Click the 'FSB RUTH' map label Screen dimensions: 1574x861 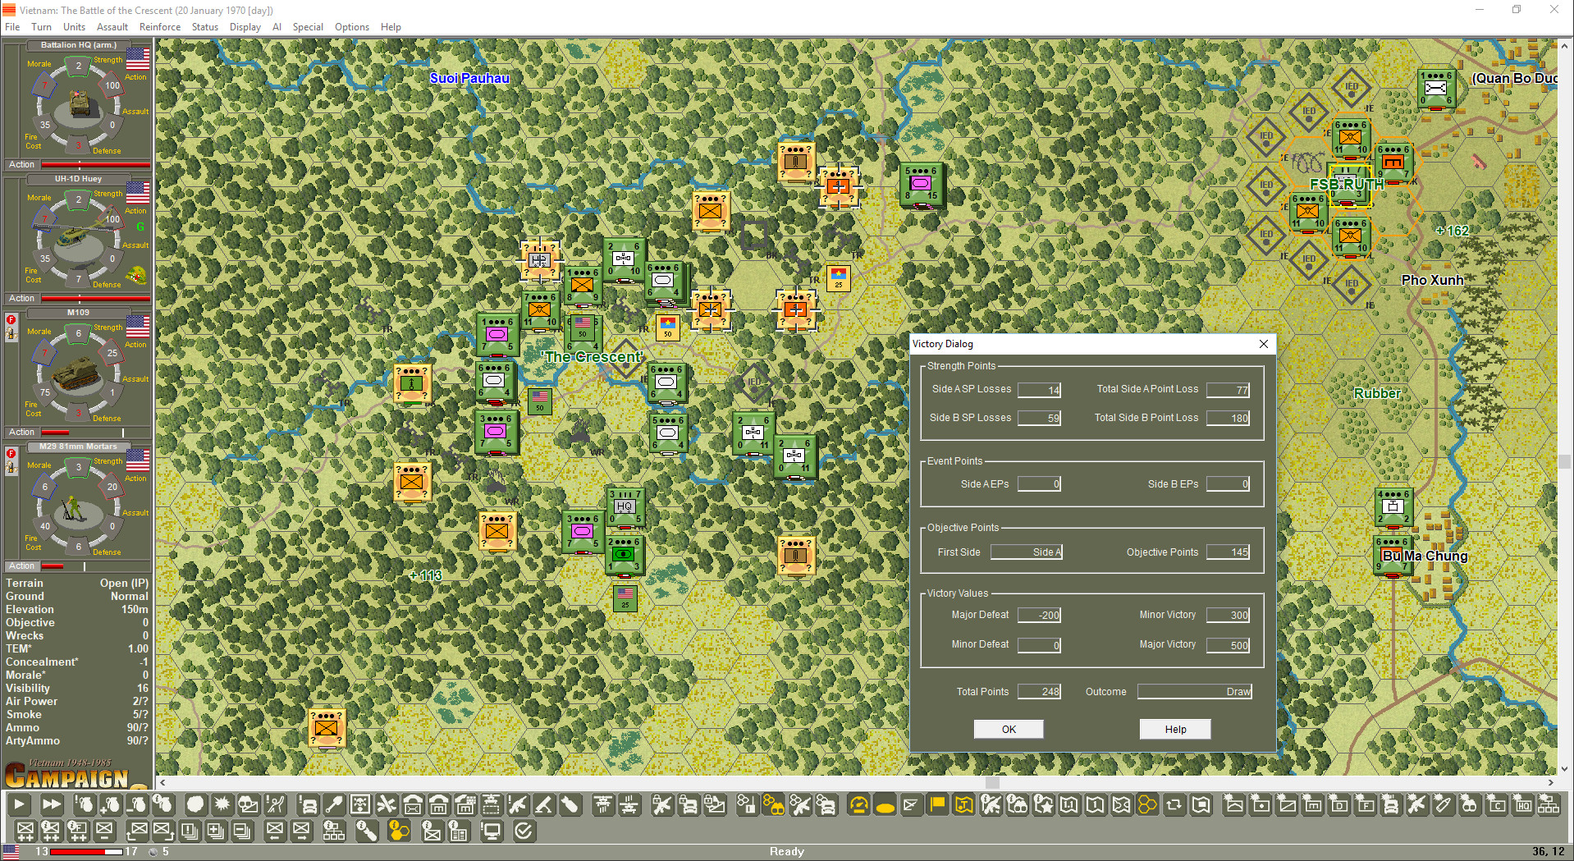1347,185
